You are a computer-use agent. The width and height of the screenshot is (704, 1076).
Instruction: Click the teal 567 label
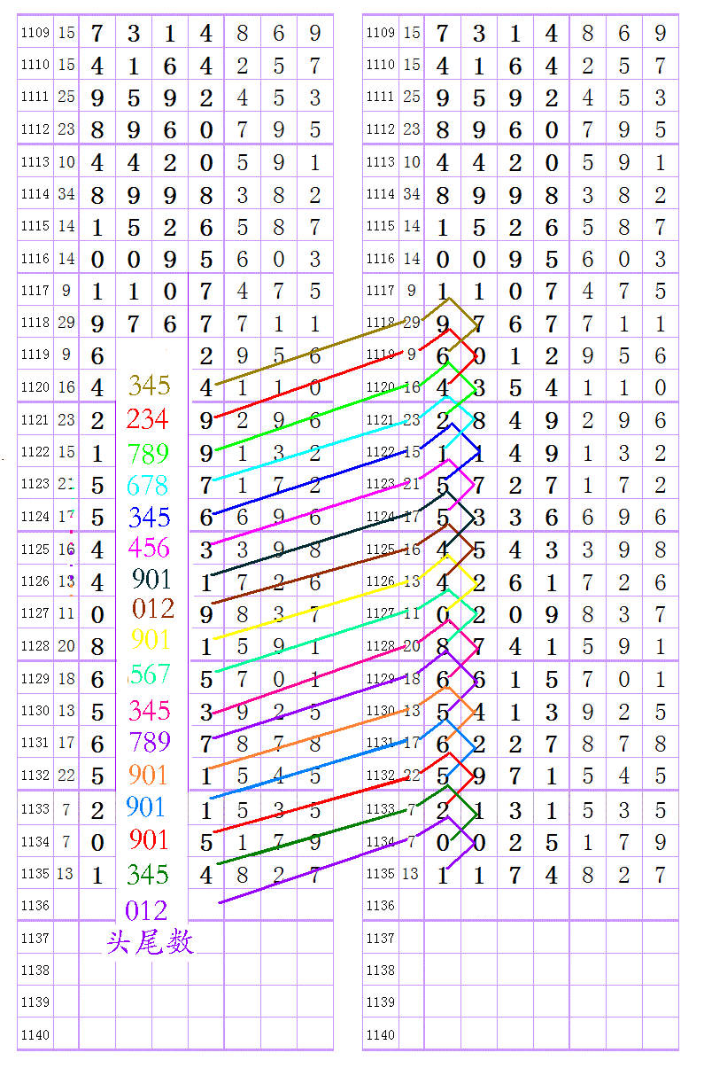[x=149, y=674]
